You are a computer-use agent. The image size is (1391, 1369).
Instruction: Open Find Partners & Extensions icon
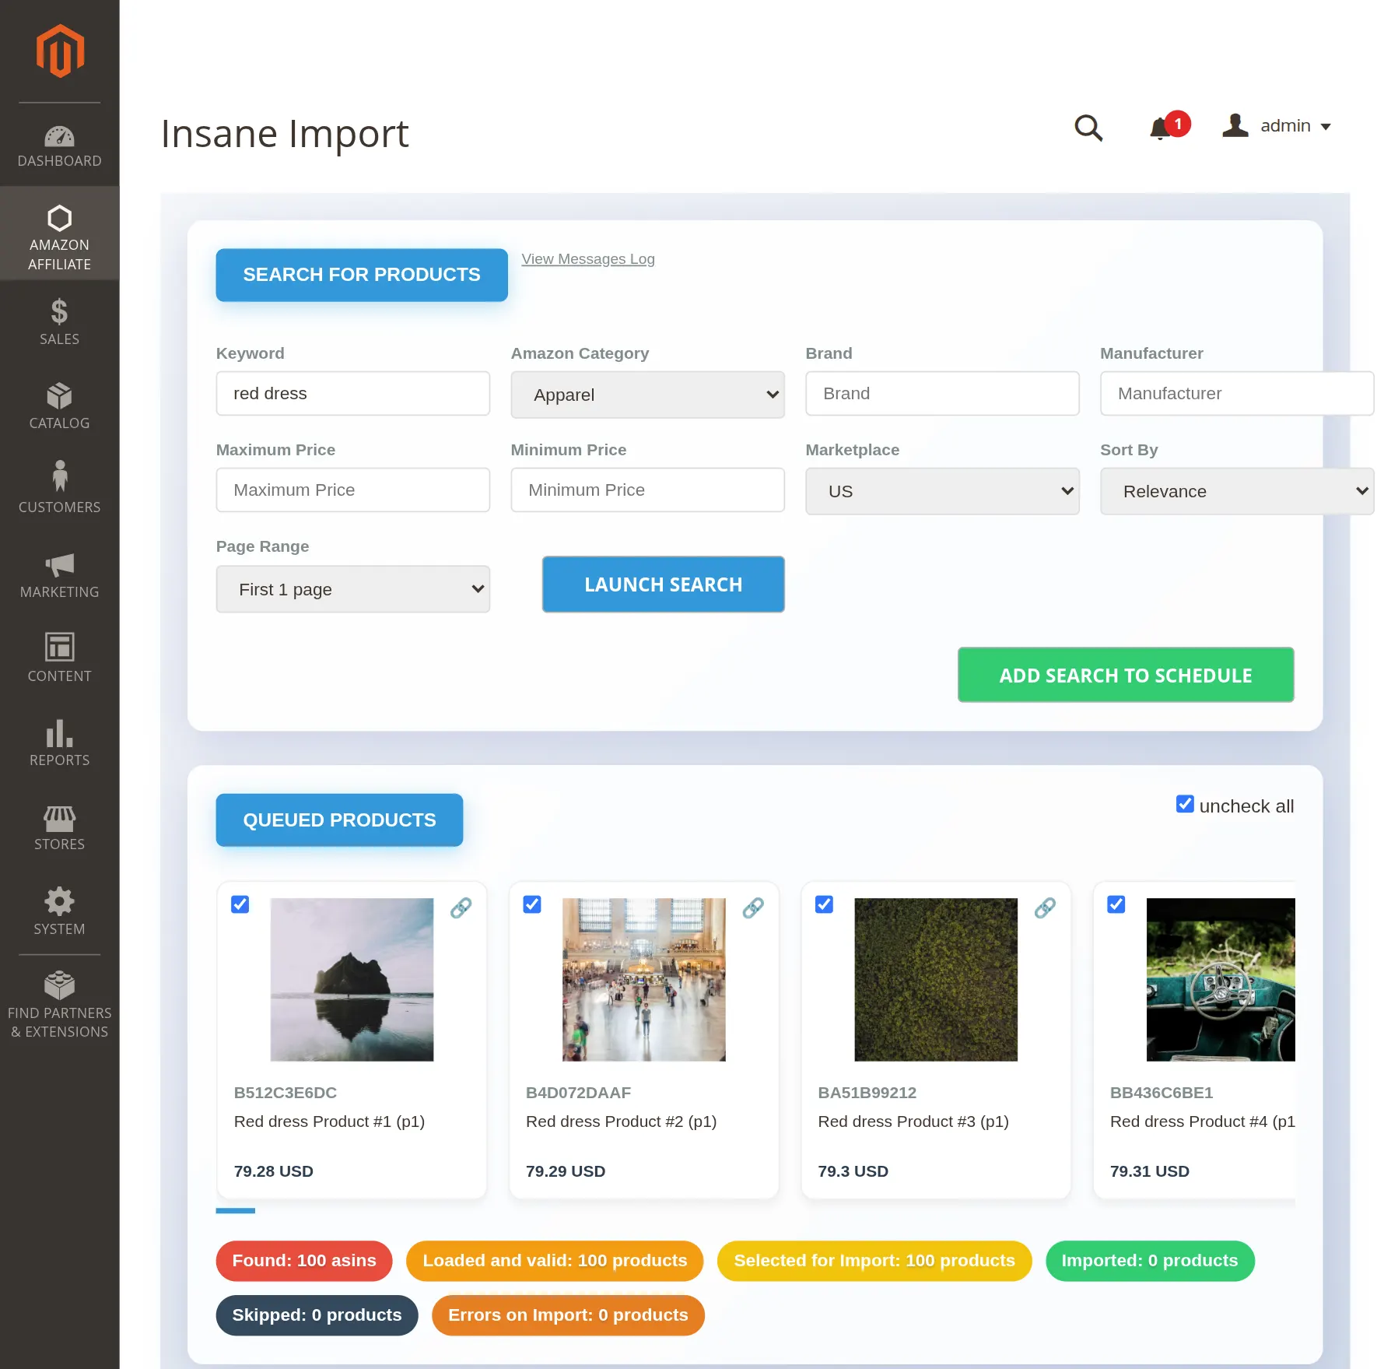click(59, 985)
